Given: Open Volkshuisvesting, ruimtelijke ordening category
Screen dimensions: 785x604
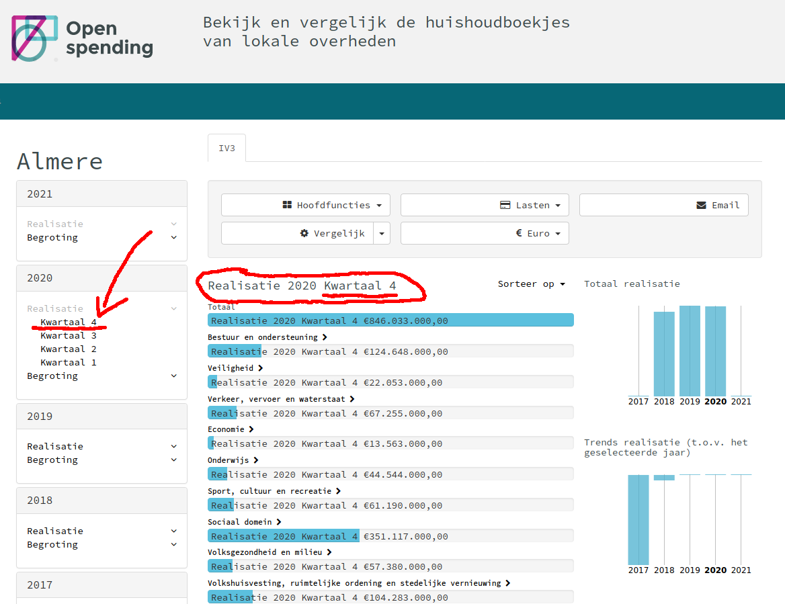Looking at the screenshot, I should pyautogui.click(x=359, y=583).
